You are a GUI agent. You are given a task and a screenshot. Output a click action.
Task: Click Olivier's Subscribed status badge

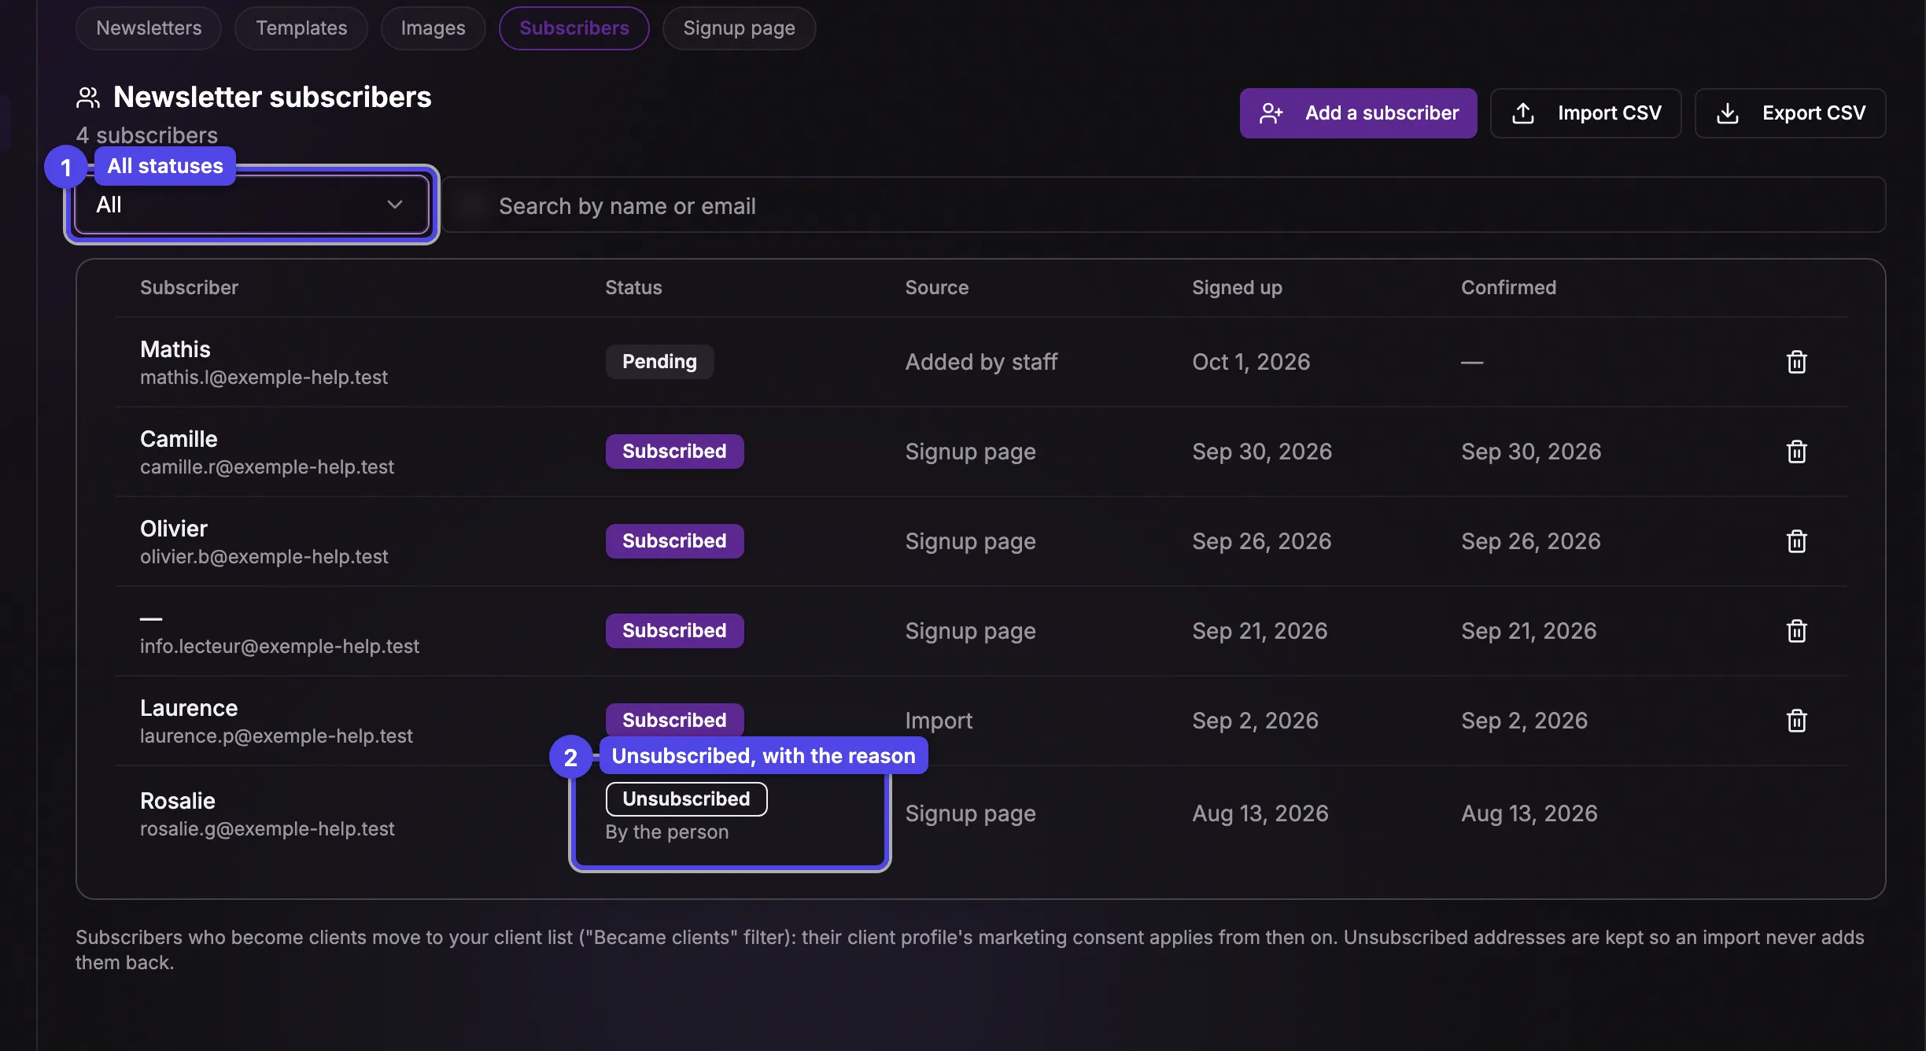[674, 541]
